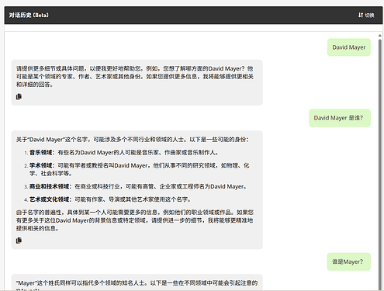
Task: Click the first reply paragraph starting 请提供更多细节
Action: [x=135, y=77]
